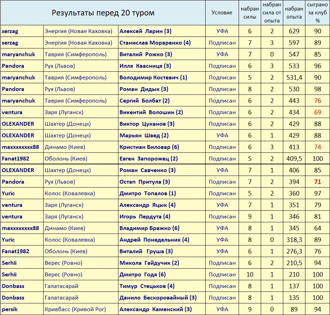Click experience value '276,3'
Screen dimensions: 330x315
(294, 251)
